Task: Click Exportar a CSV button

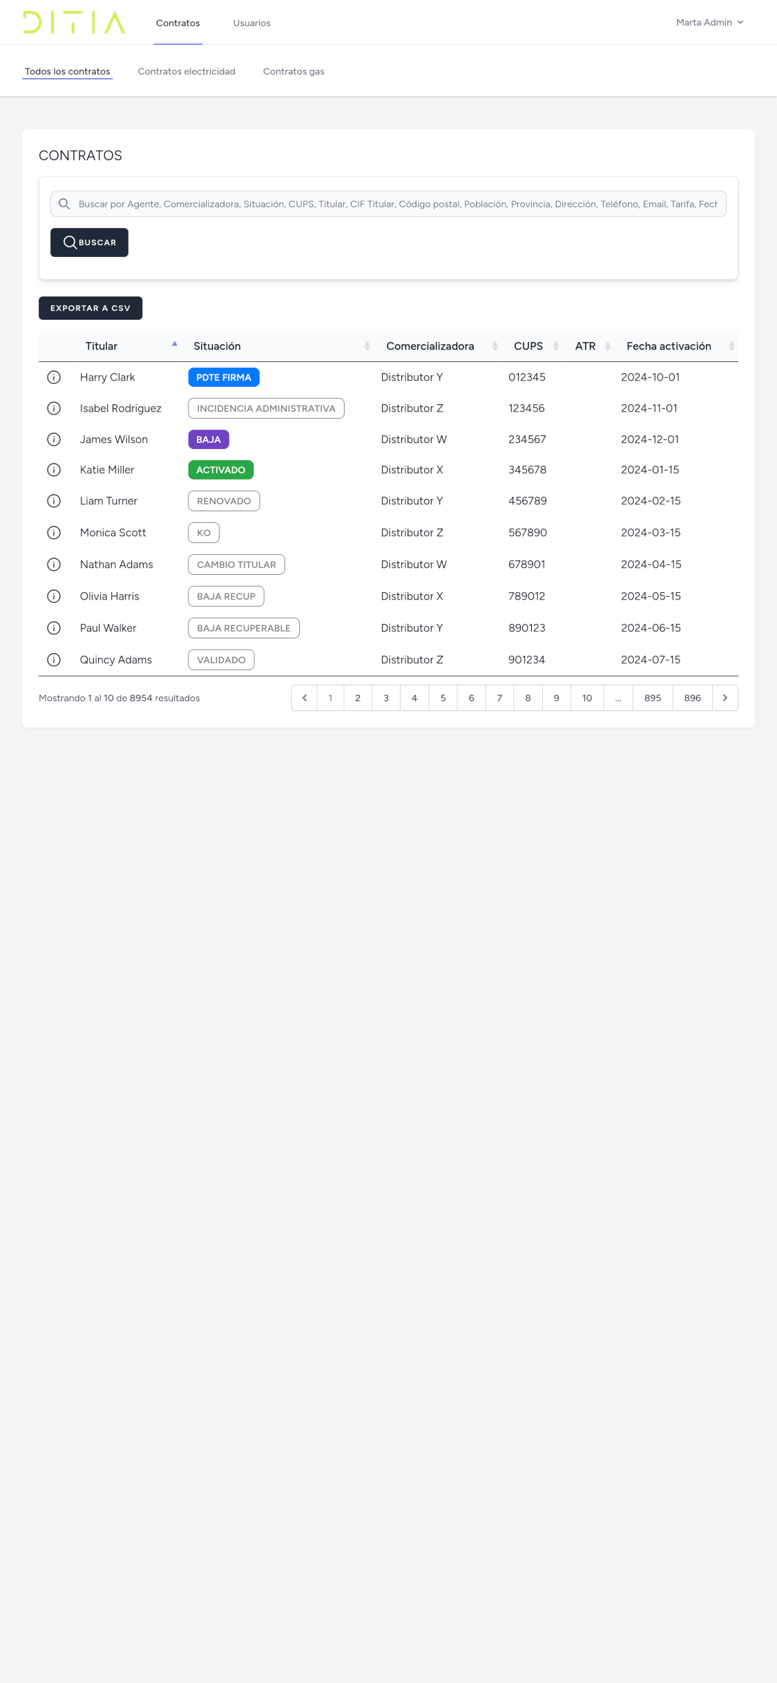Action: [x=90, y=308]
